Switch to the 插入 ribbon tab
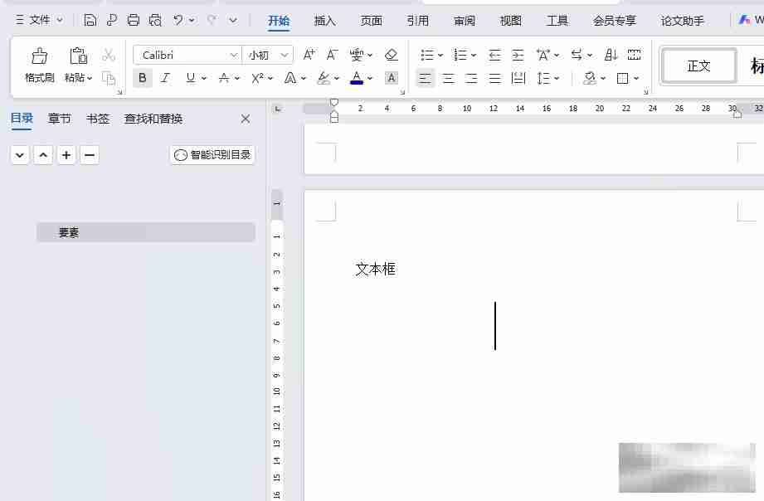This screenshot has width=764, height=501. coord(325,21)
